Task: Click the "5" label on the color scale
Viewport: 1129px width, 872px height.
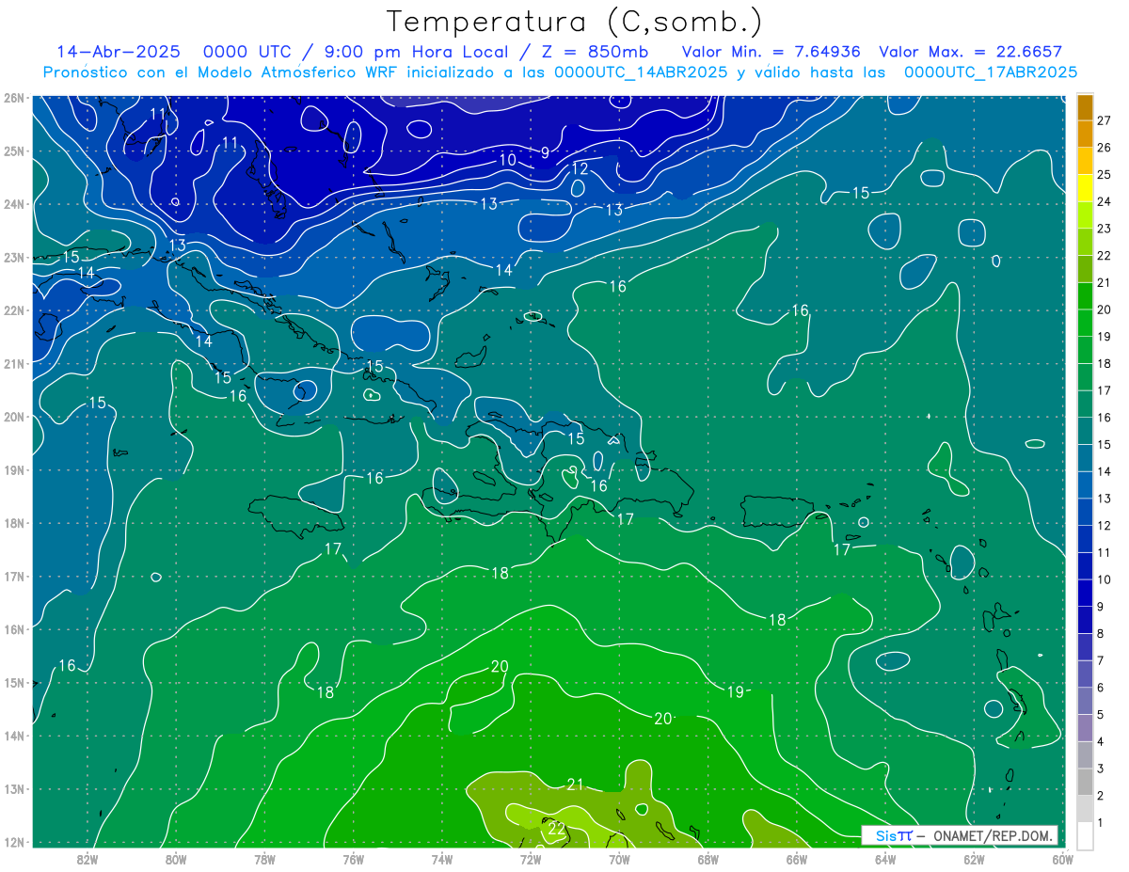Action: tap(1100, 715)
